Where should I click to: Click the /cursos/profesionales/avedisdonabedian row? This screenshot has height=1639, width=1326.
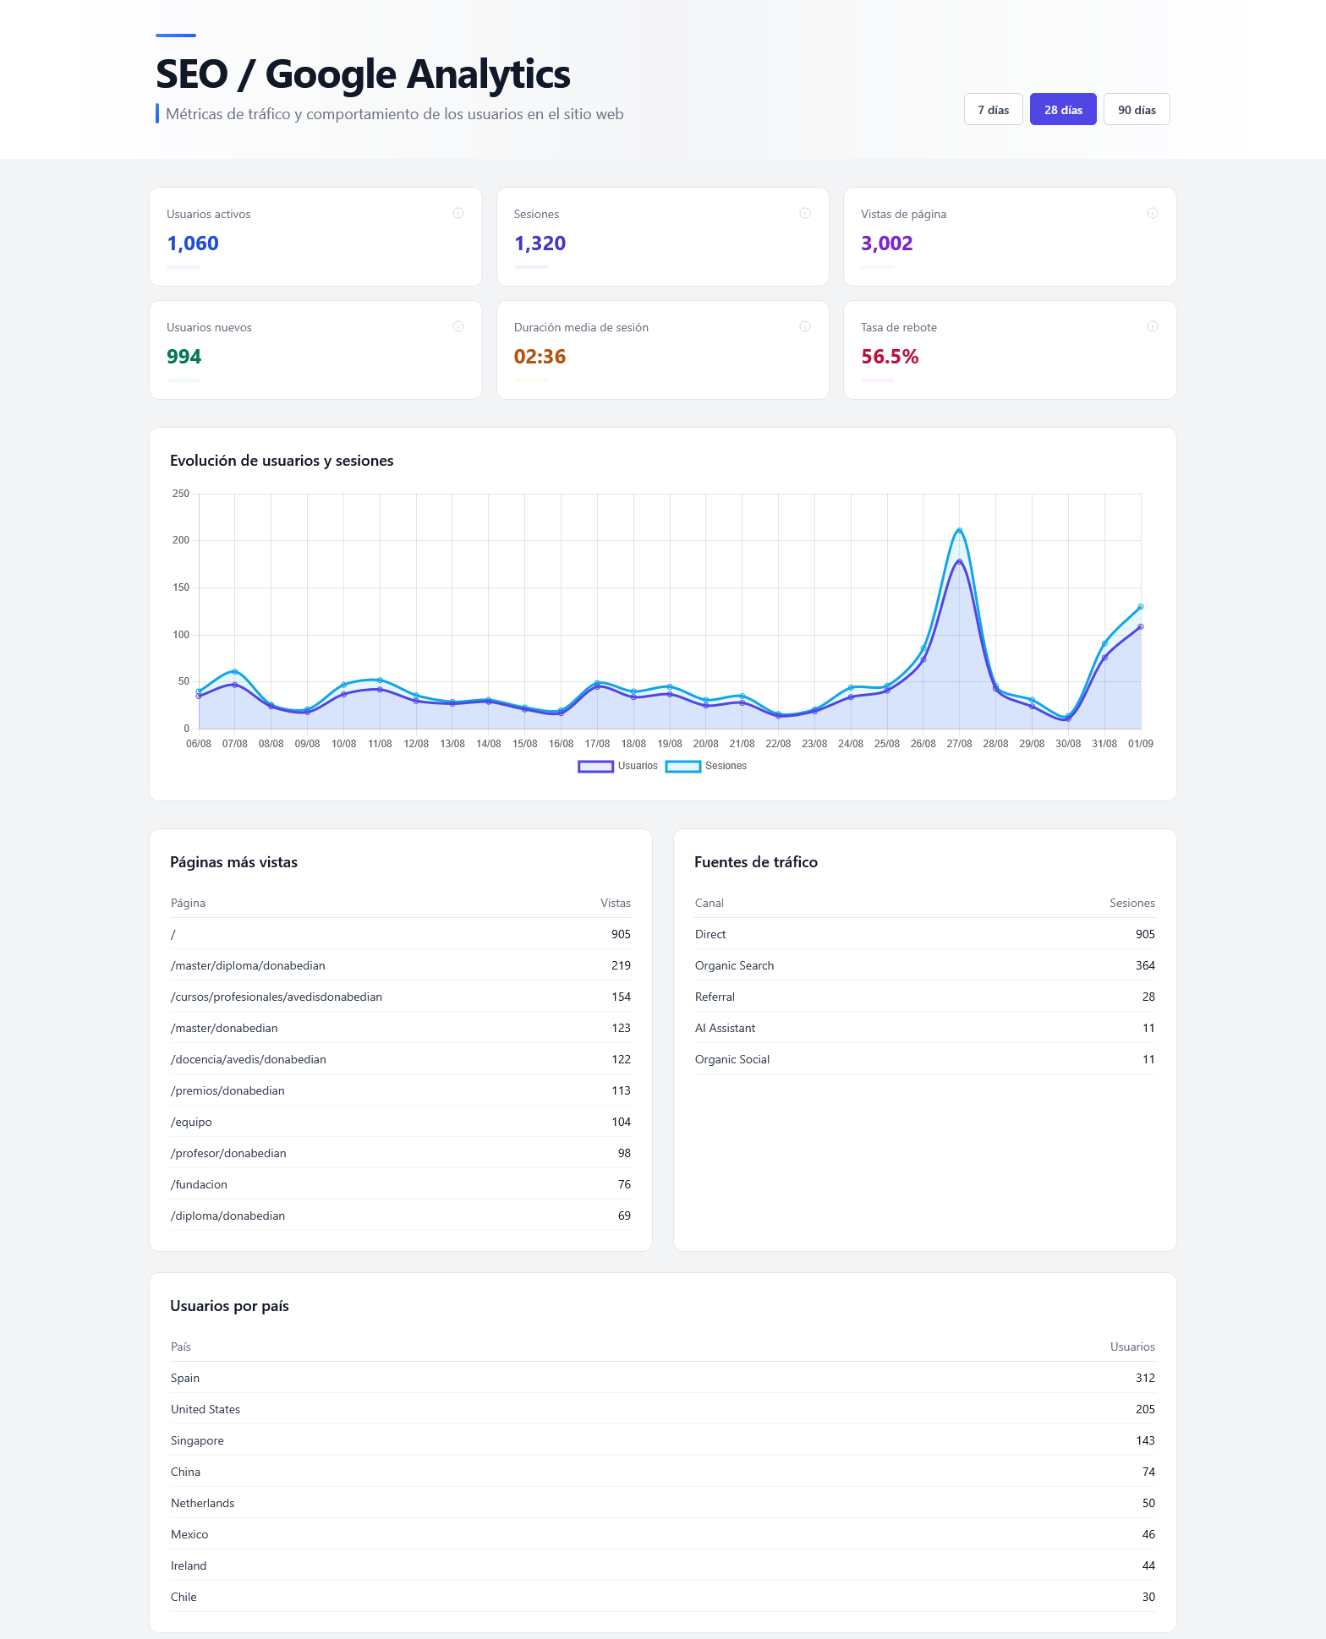[401, 997]
